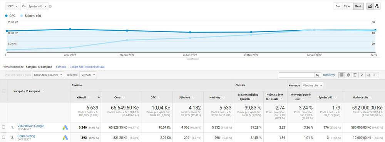Image resolution: width=385 pixels, height=142 pixels.
Task: Select the term cloud view icon
Action: 369,75
